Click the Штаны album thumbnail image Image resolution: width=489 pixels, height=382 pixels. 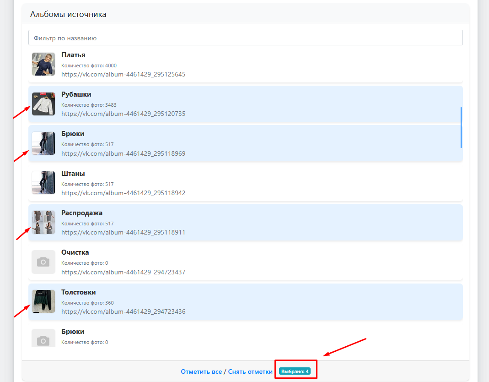(x=43, y=182)
